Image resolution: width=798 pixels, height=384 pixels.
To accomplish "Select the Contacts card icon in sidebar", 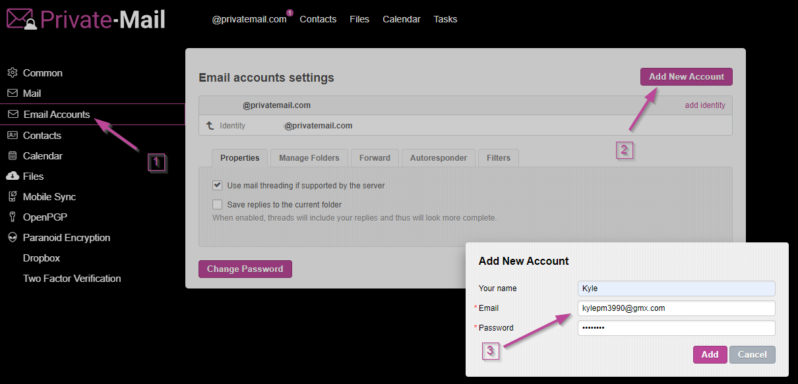I will click(x=12, y=135).
